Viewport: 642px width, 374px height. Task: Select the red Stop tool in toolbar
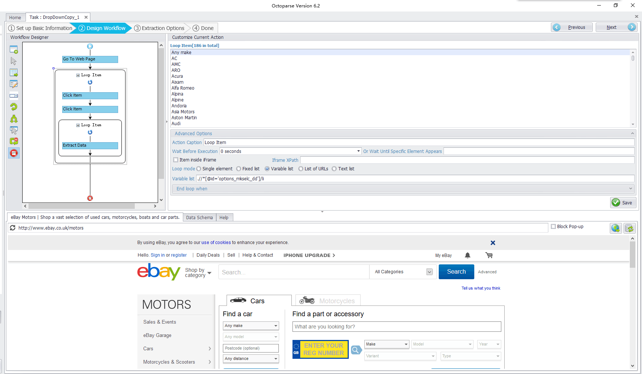14,153
